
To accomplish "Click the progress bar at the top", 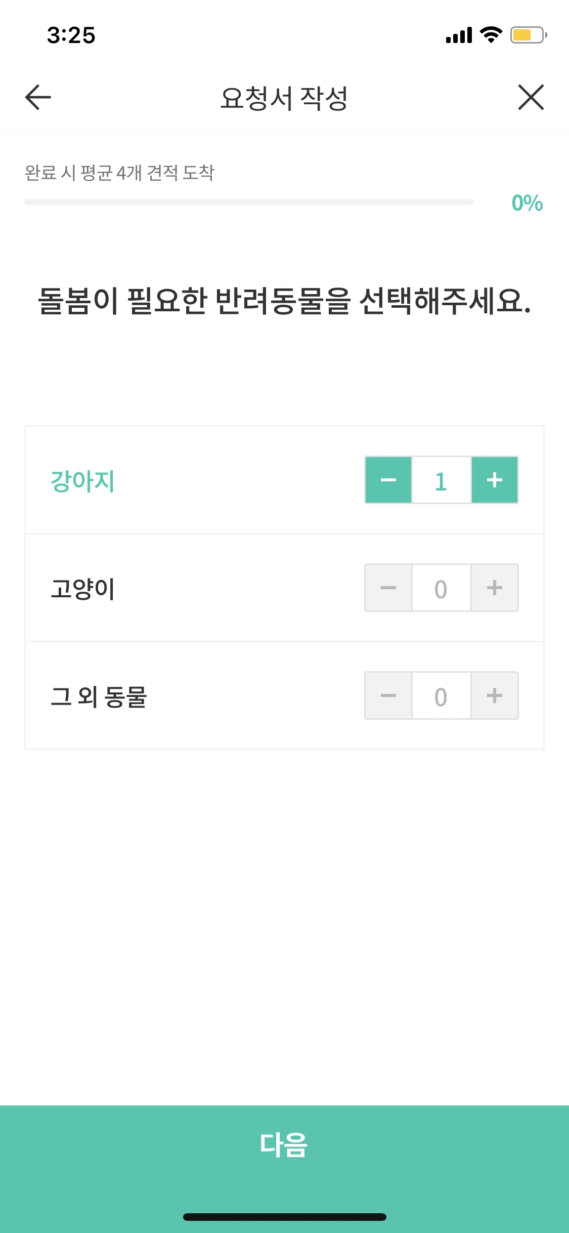I will pyautogui.click(x=248, y=202).
